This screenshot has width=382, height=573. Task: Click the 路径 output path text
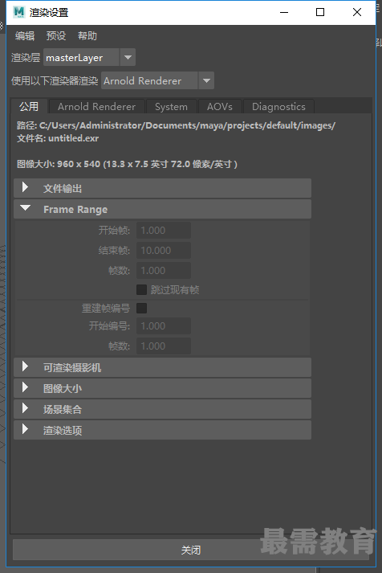pos(176,125)
